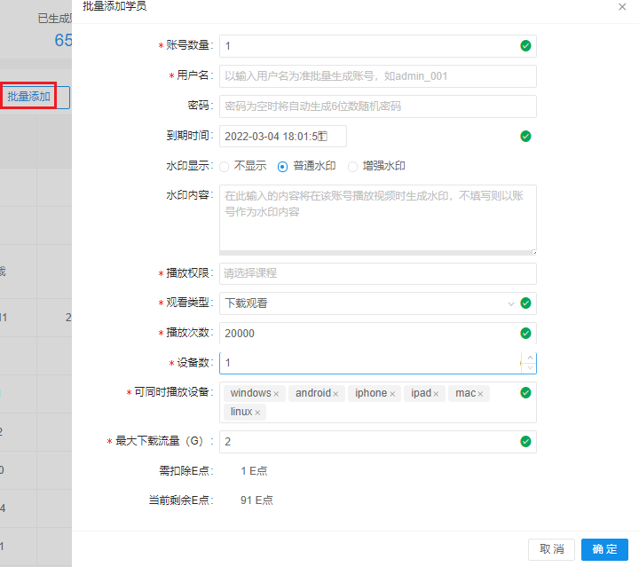Remove the iphone device tag

[392, 394]
